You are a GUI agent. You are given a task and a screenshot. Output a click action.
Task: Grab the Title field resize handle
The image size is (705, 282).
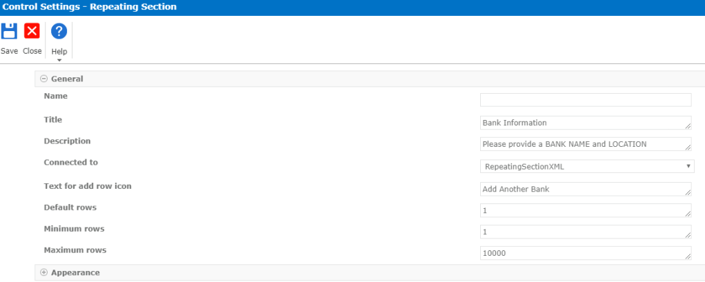click(x=688, y=127)
